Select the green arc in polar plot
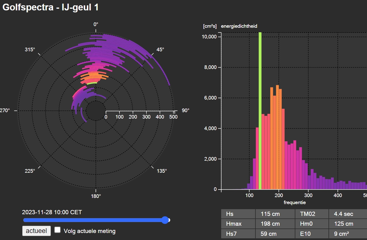 click(x=92, y=83)
